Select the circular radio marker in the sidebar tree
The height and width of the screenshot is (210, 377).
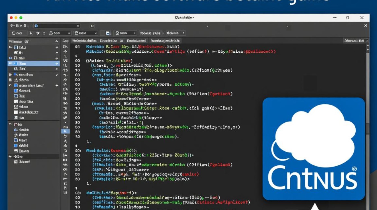click(11, 58)
